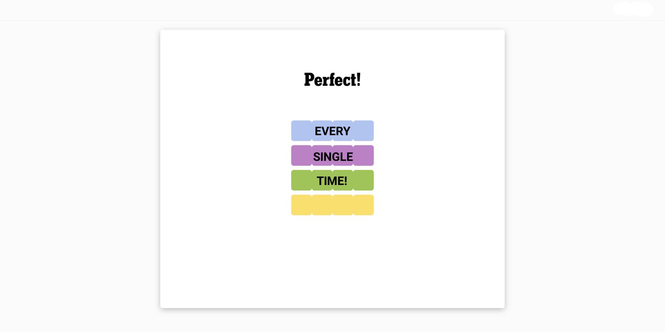Select the third blue square in the top row

[343, 131]
